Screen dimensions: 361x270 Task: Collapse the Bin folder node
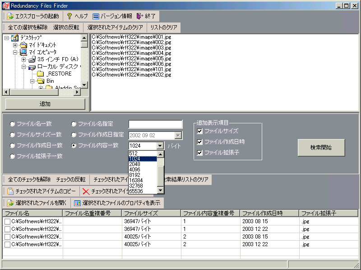tap(32, 81)
